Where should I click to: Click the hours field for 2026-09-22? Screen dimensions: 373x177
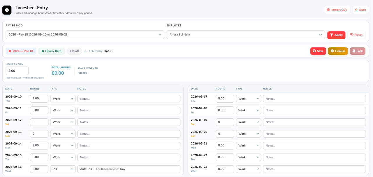click(225, 157)
